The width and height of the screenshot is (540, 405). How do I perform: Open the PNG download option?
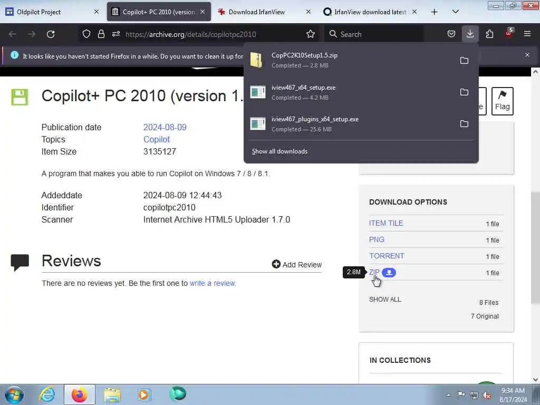pos(377,239)
